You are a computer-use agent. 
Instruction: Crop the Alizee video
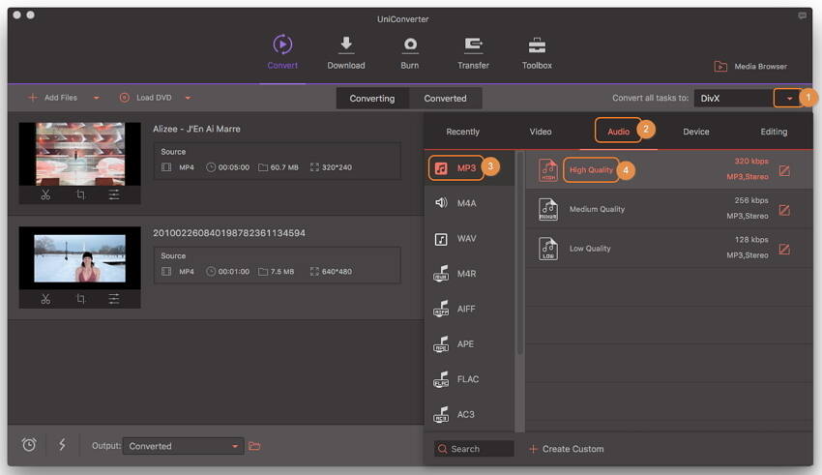(80, 195)
